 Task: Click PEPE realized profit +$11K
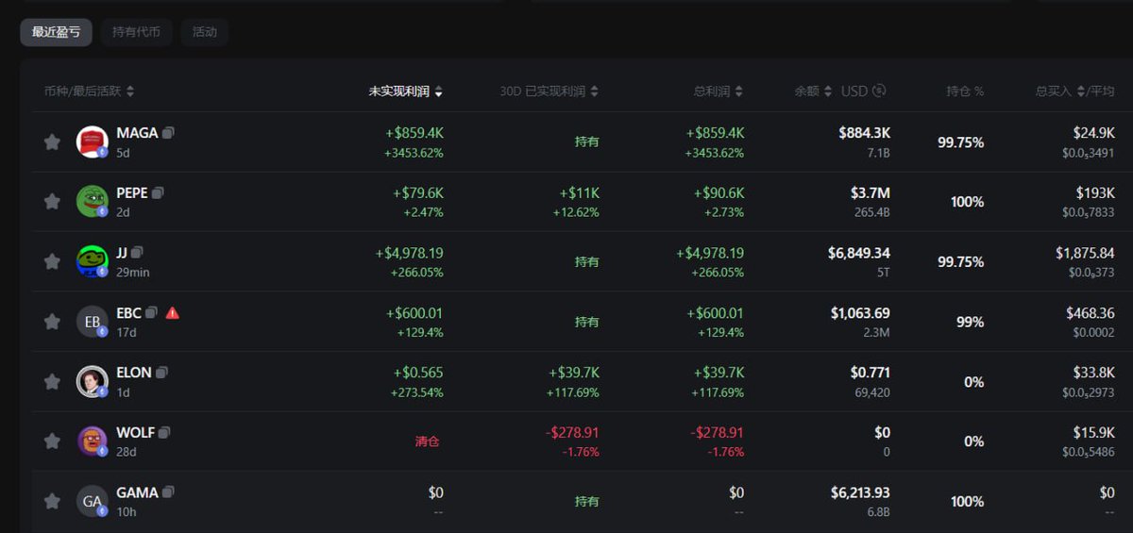point(579,192)
